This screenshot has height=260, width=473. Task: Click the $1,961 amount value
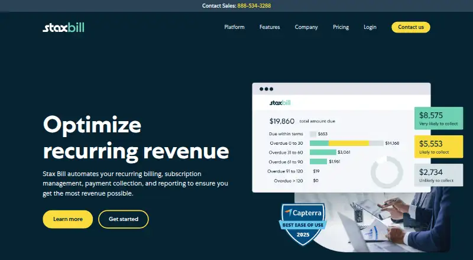(335, 162)
